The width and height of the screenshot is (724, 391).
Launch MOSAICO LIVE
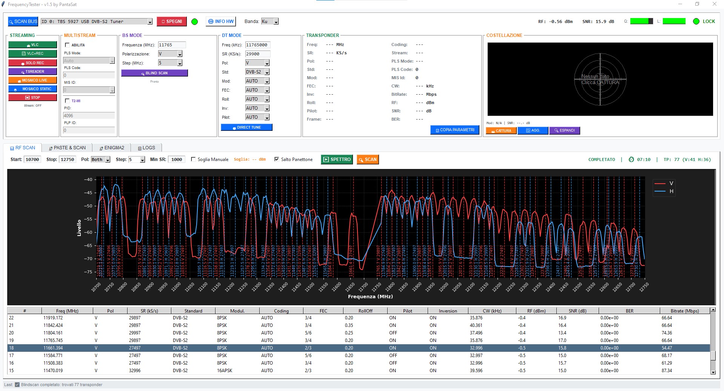point(33,80)
